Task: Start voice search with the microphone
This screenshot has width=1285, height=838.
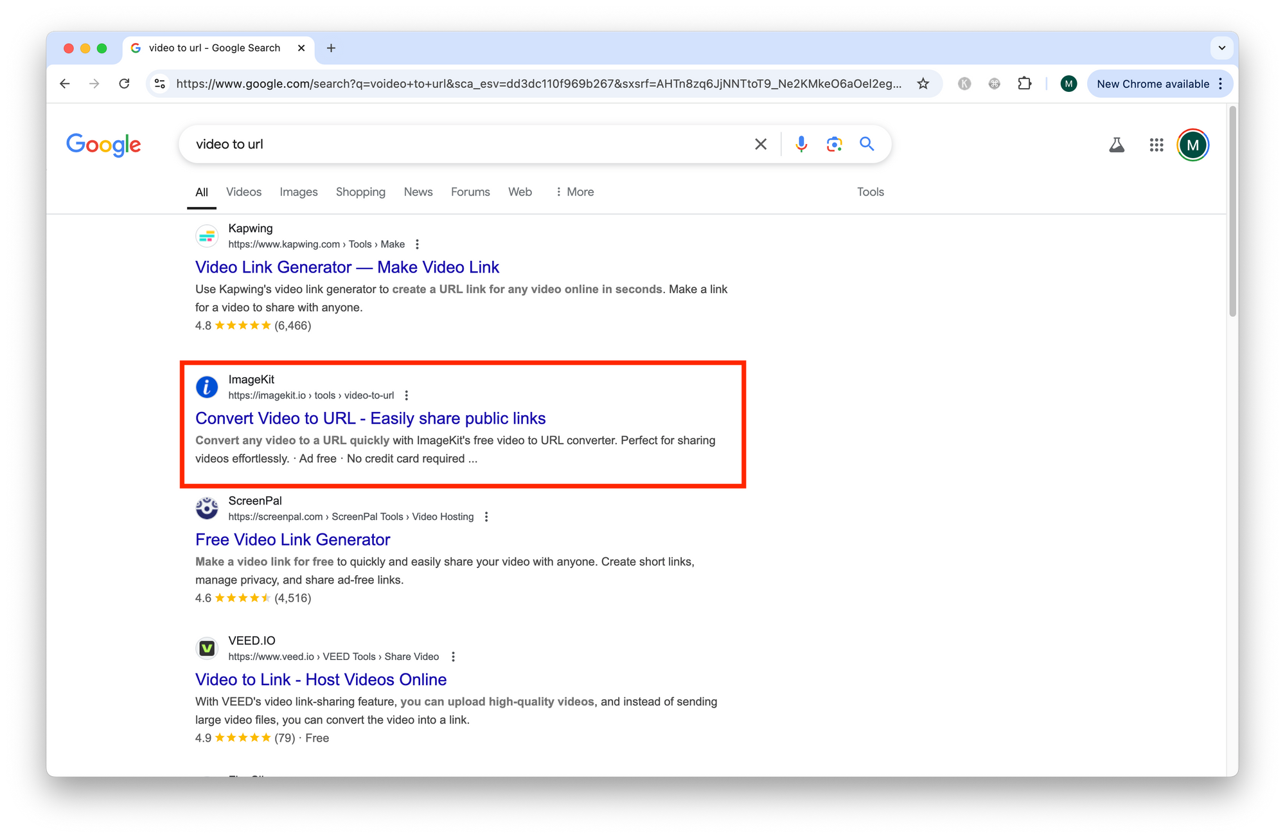Action: (801, 144)
